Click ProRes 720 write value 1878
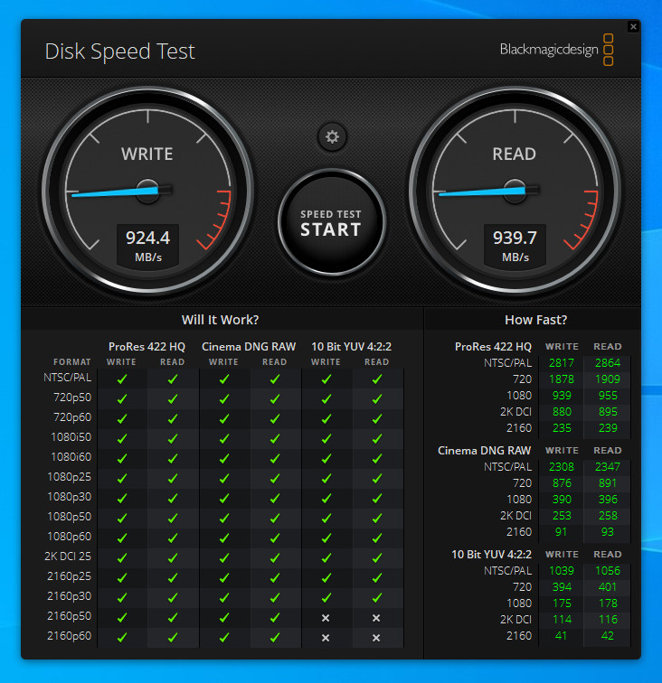Viewport: 662px width, 683px height. point(562,379)
